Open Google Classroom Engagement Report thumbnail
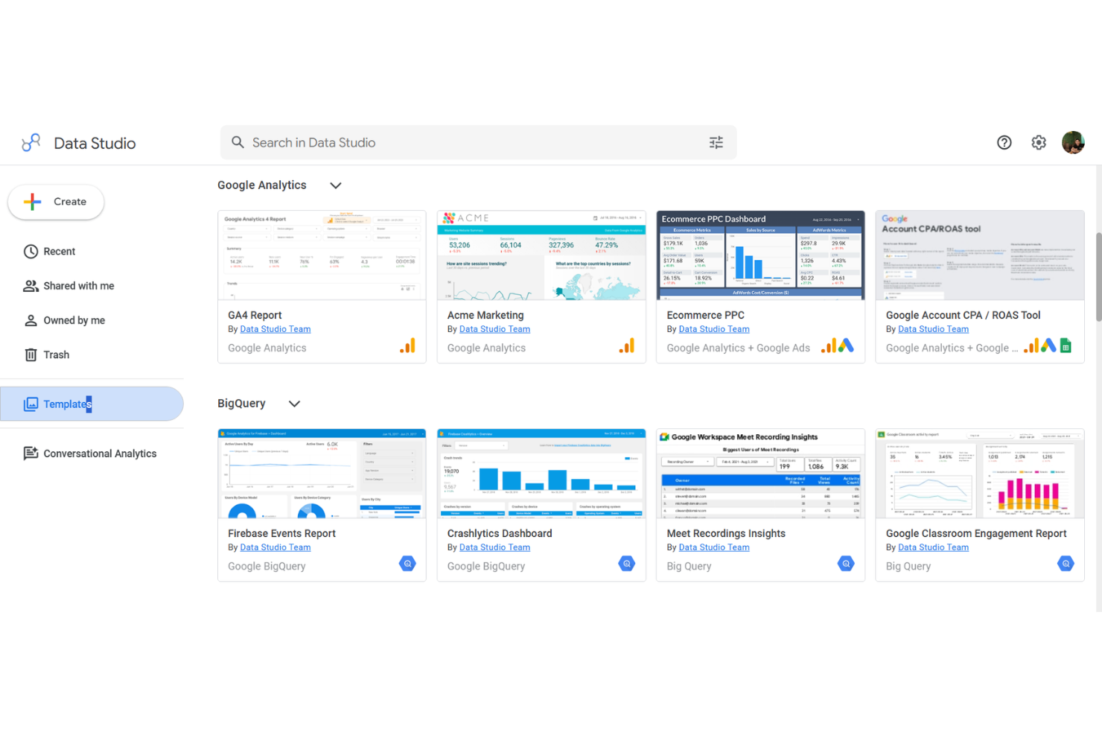 coord(980,474)
